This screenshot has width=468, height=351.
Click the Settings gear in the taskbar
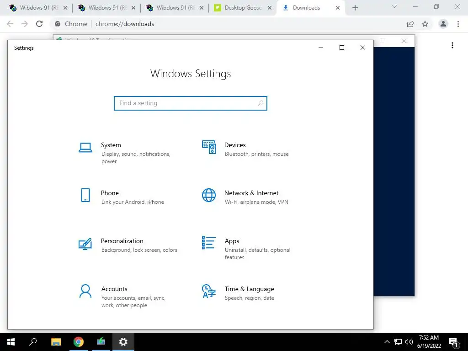click(x=123, y=342)
